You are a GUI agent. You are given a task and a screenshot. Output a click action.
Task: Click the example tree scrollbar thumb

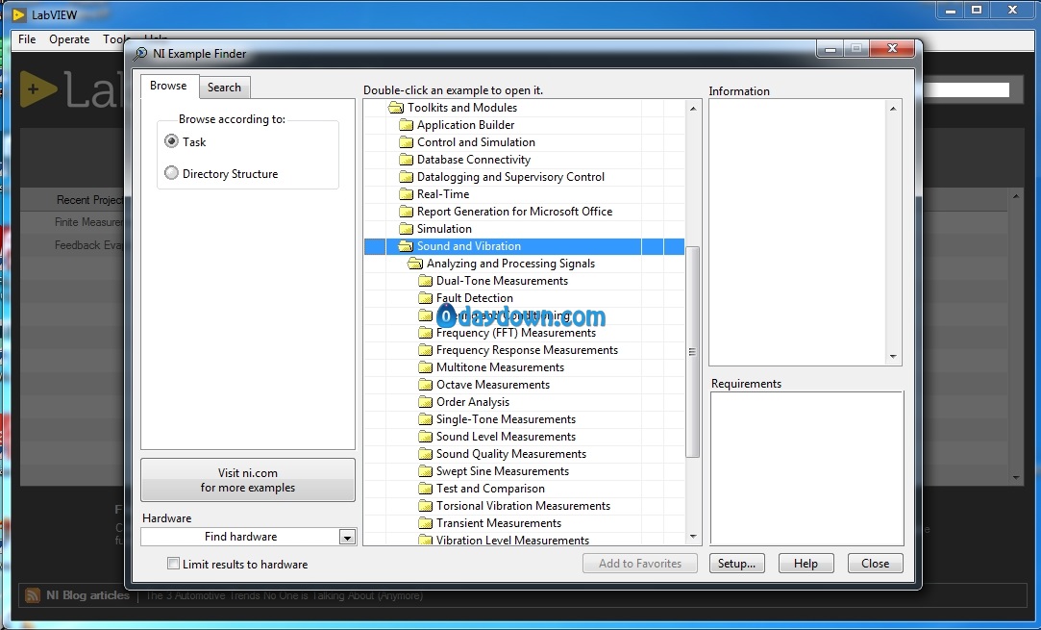point(692,352)
